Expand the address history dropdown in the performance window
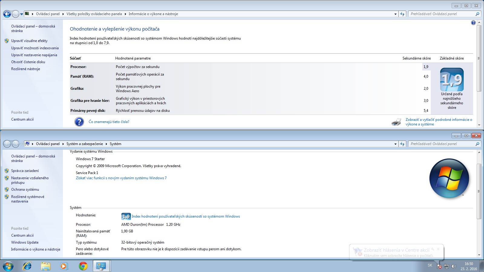This screenshot has height=272, width=484. pos(395,14)
